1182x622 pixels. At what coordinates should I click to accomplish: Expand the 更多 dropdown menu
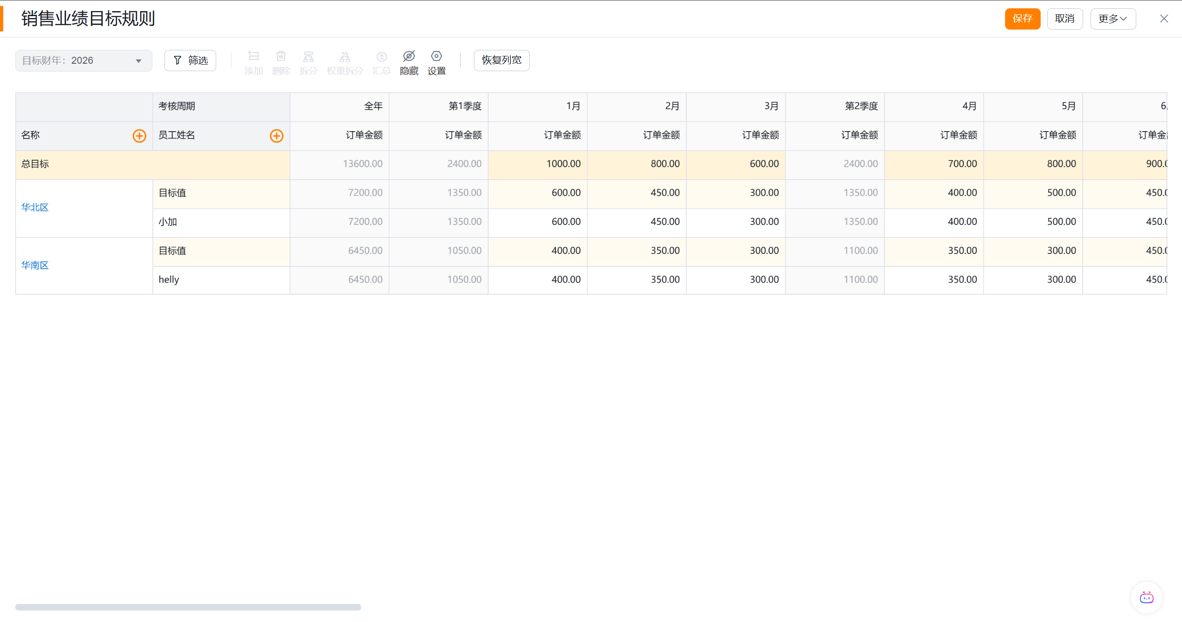pos(1112,19)
